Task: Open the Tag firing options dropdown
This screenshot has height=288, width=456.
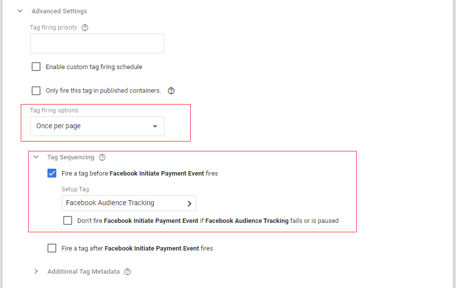Action: 97,126
